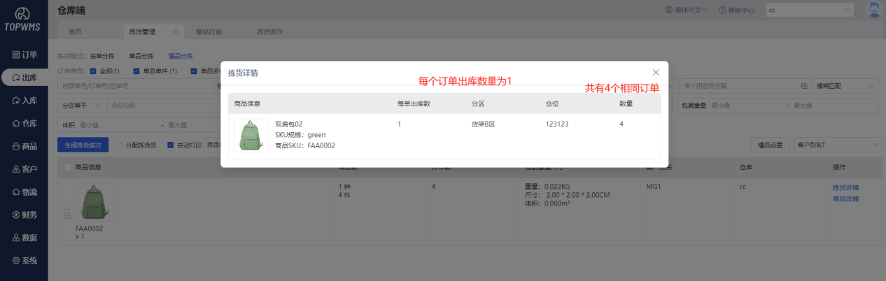Close the 拣货详情 dialog
The height and width of the screenshot is (281, 886).
pyautogui.click(x=656, y=72)
